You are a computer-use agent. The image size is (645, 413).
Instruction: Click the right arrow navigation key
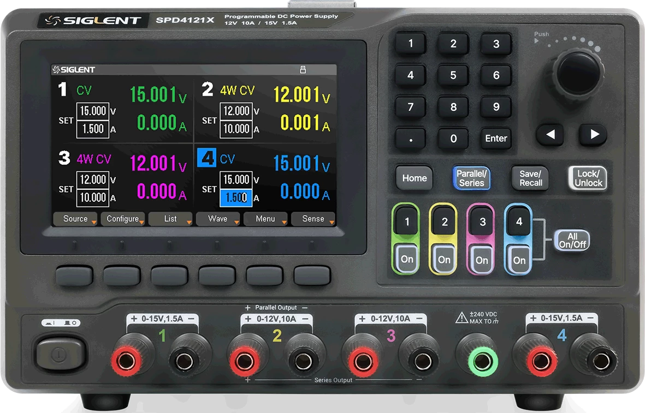point(594,134)
